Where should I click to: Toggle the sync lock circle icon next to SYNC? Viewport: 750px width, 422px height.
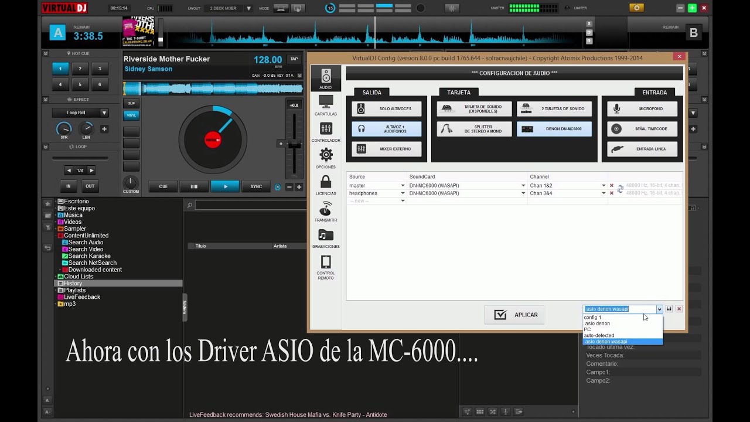[x=278, y=187]
